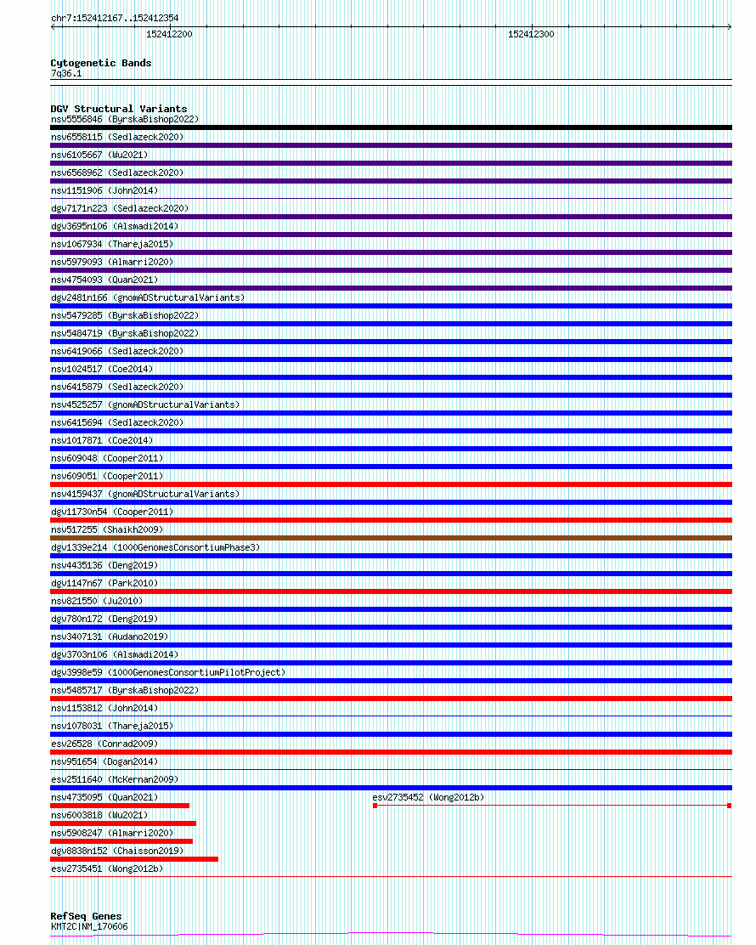Click nsv4435136 (Deng2019) label
756x945 pixels.
(104, 566)
